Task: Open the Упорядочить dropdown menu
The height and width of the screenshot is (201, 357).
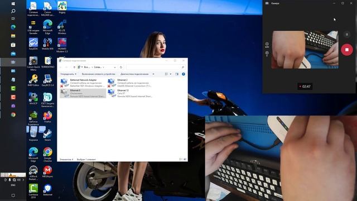Action: (68, 74)
